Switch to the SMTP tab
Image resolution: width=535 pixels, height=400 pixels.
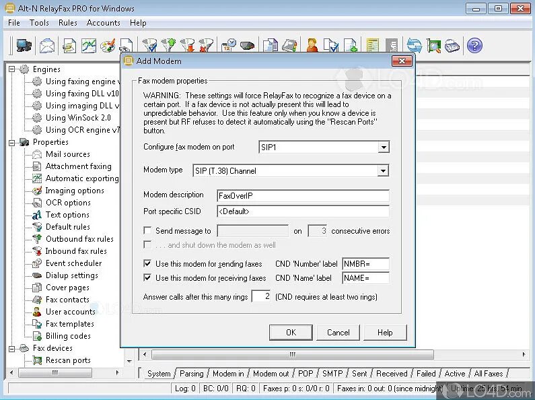point(332,374)
